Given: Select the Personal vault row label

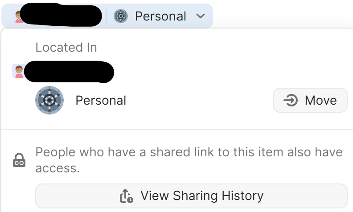Looking at the screenshot, I should [101, 101].
